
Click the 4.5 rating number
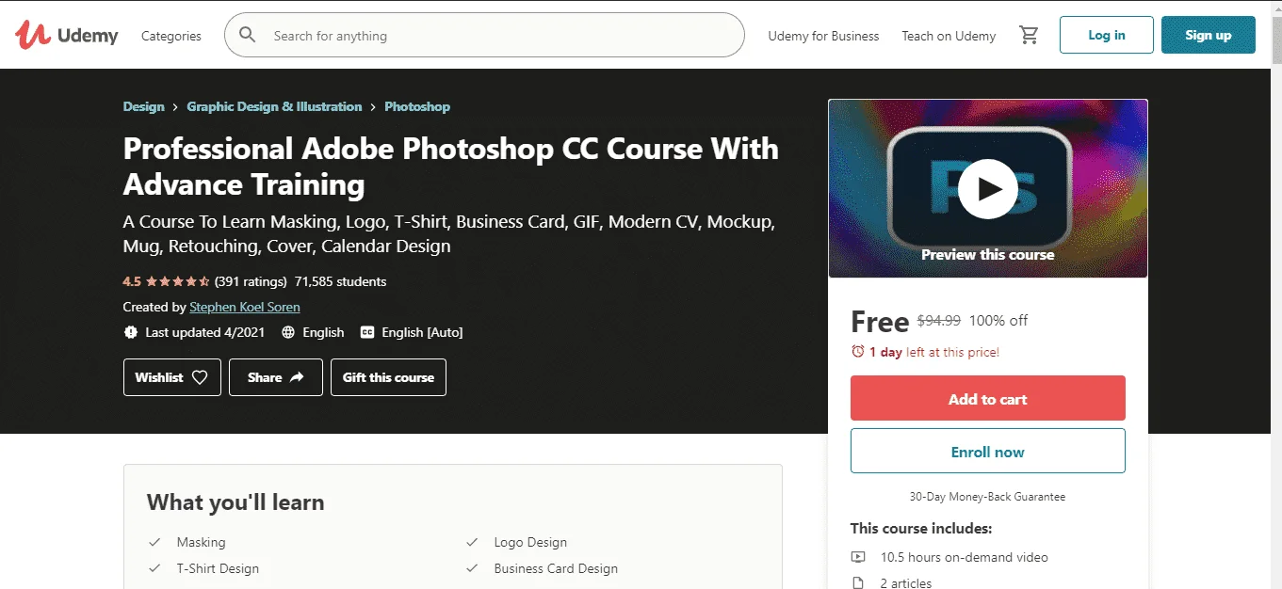point(132,281)
